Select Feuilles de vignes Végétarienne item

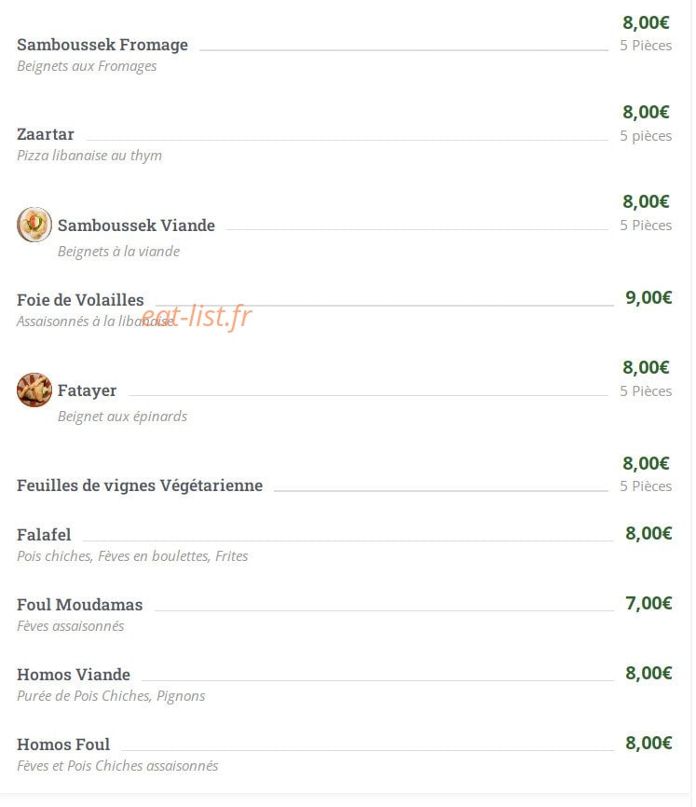pos(140,486)
